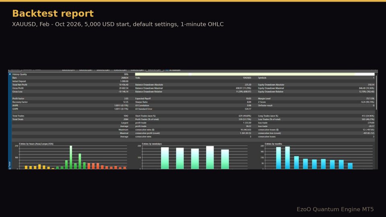Click the 99% history quality value

126,74
